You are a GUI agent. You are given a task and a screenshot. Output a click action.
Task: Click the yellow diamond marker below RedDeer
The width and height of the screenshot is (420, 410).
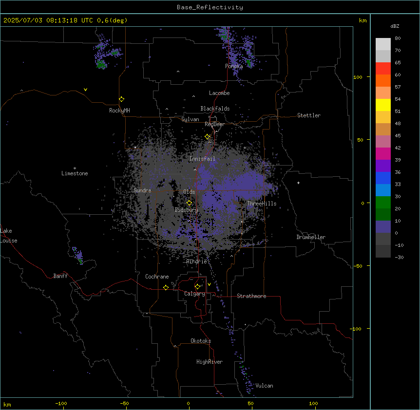click(208, 137)
